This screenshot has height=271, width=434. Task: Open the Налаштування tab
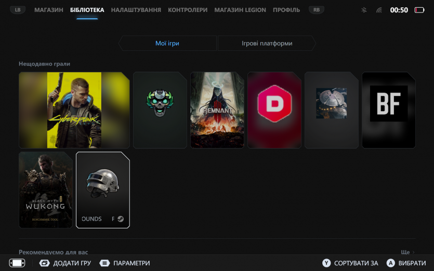(x=136, y=10)
